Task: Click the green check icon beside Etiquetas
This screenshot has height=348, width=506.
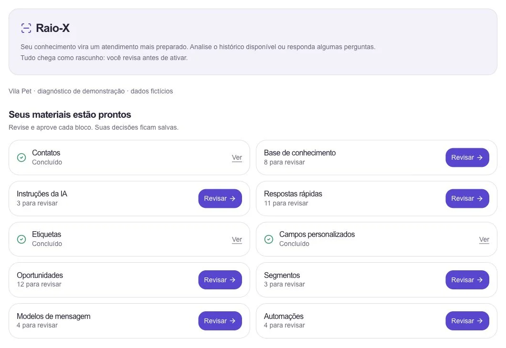Action: [21, 239]
